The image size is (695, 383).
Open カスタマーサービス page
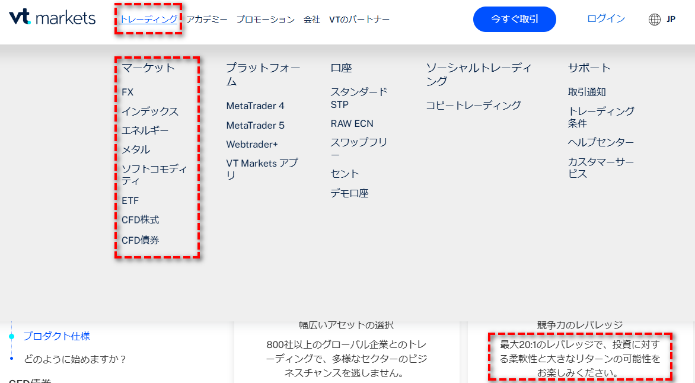tap(601, 168)
